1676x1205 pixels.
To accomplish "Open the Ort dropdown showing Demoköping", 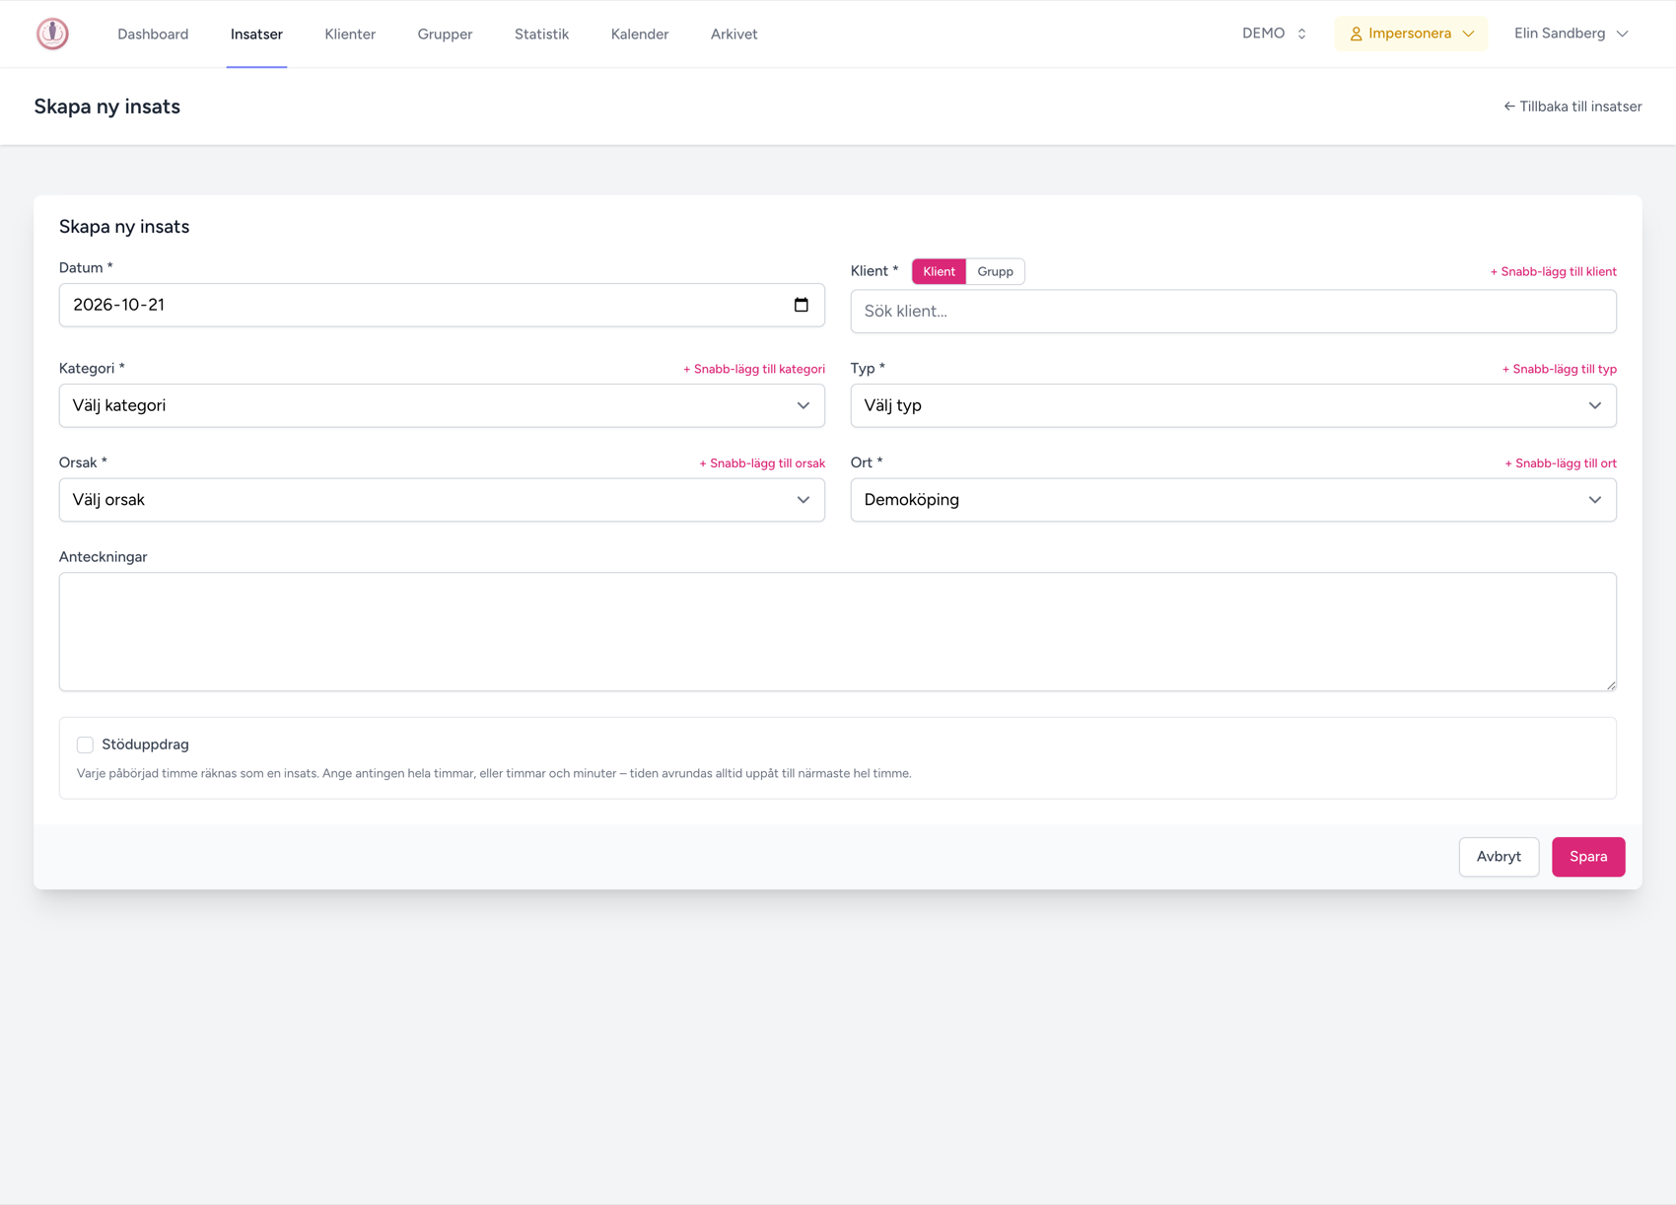I will point(1233,500).
